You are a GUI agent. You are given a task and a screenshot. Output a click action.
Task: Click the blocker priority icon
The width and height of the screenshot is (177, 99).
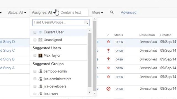108,89
